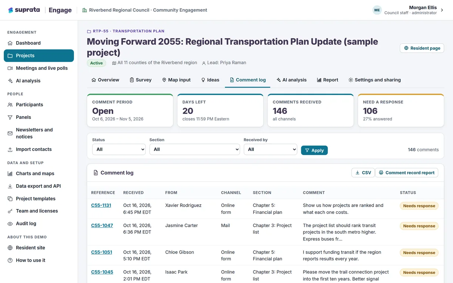The image size is (453, 283).
Task: Apply the comment filters
Action: pyautogui.click(x=314, y=150)
